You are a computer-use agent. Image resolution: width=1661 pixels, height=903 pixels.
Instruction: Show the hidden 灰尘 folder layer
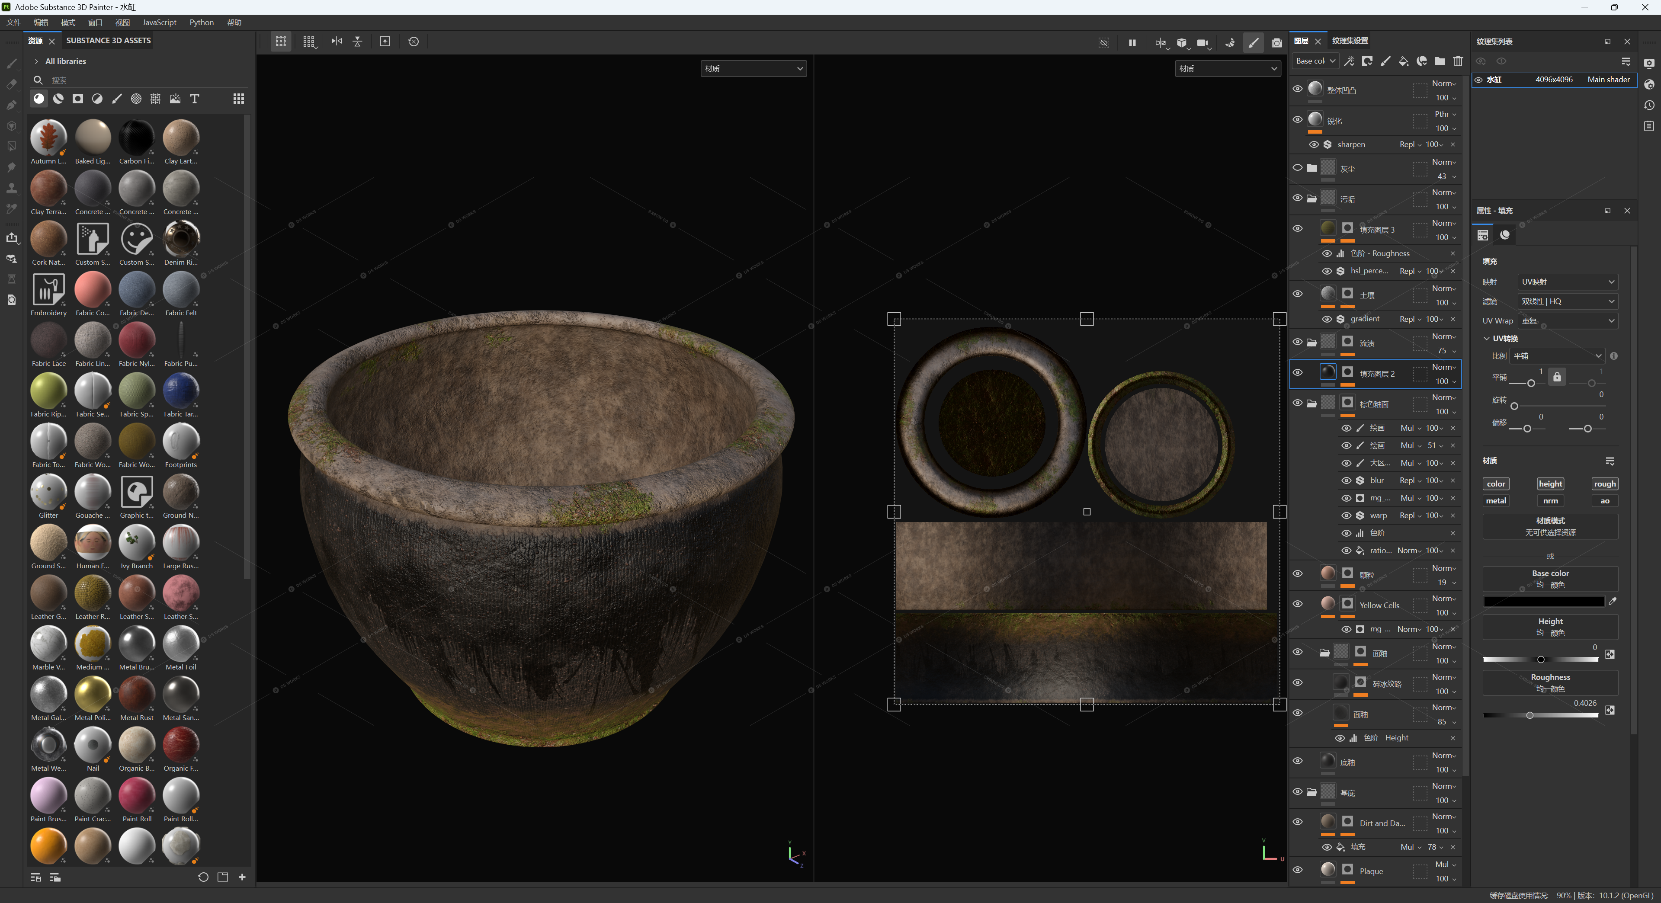coord(1297,167)
